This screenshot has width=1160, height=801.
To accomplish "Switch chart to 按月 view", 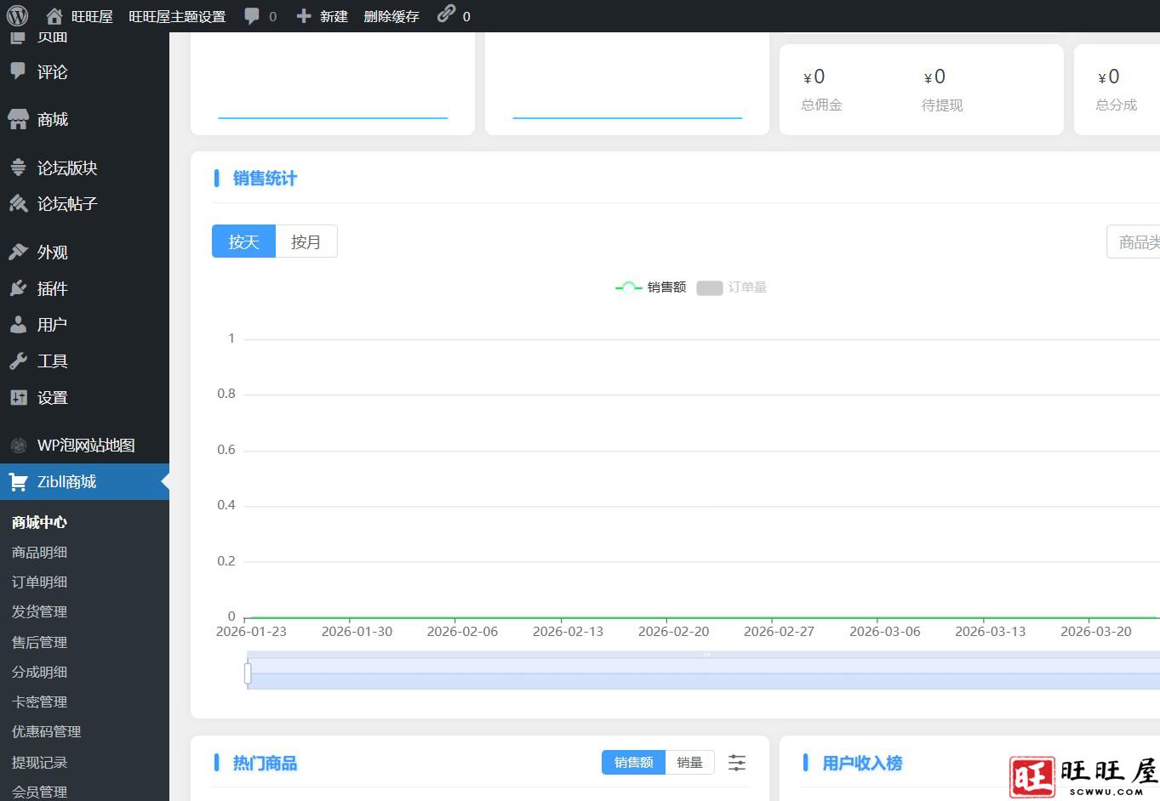I will coord(306,241).
